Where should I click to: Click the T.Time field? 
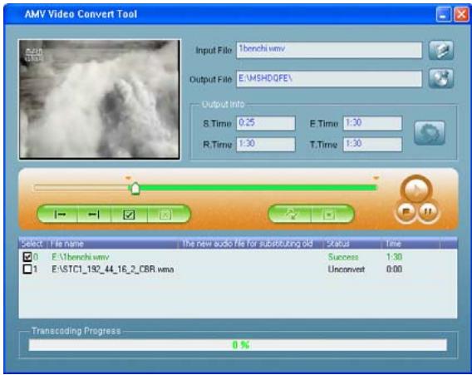tap(372, 145)
